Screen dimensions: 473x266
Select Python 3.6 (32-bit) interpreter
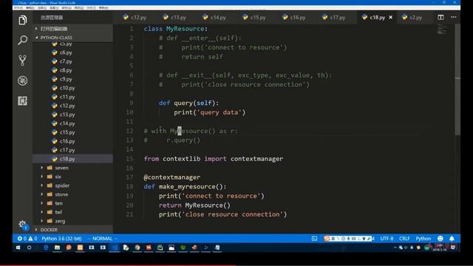61,239
